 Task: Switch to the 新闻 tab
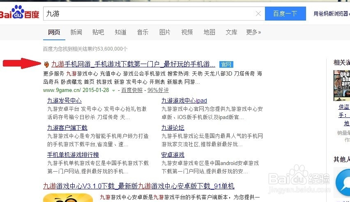pos(76,32)
